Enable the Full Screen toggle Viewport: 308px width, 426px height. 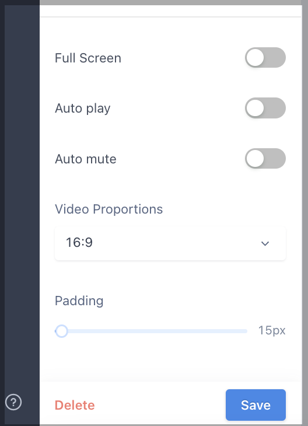coord(265,58)
